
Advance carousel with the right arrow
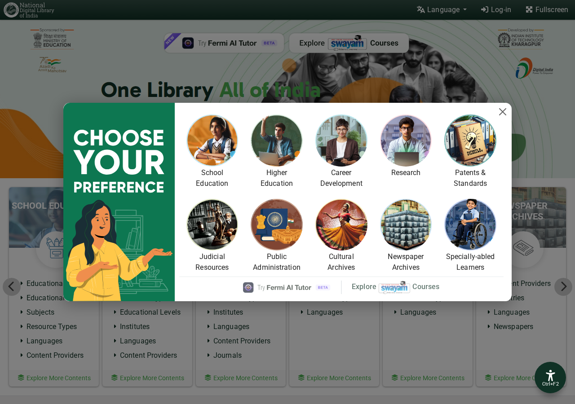[x=563, y=287]
